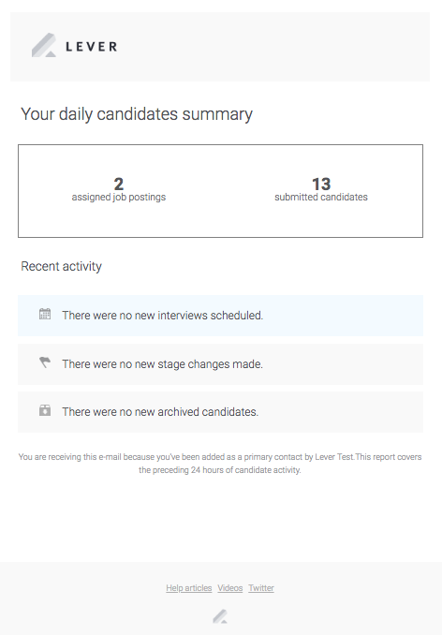Select the no new stage changes row
The width and height of the screenshot is (442, 635).
coord(221,364)
